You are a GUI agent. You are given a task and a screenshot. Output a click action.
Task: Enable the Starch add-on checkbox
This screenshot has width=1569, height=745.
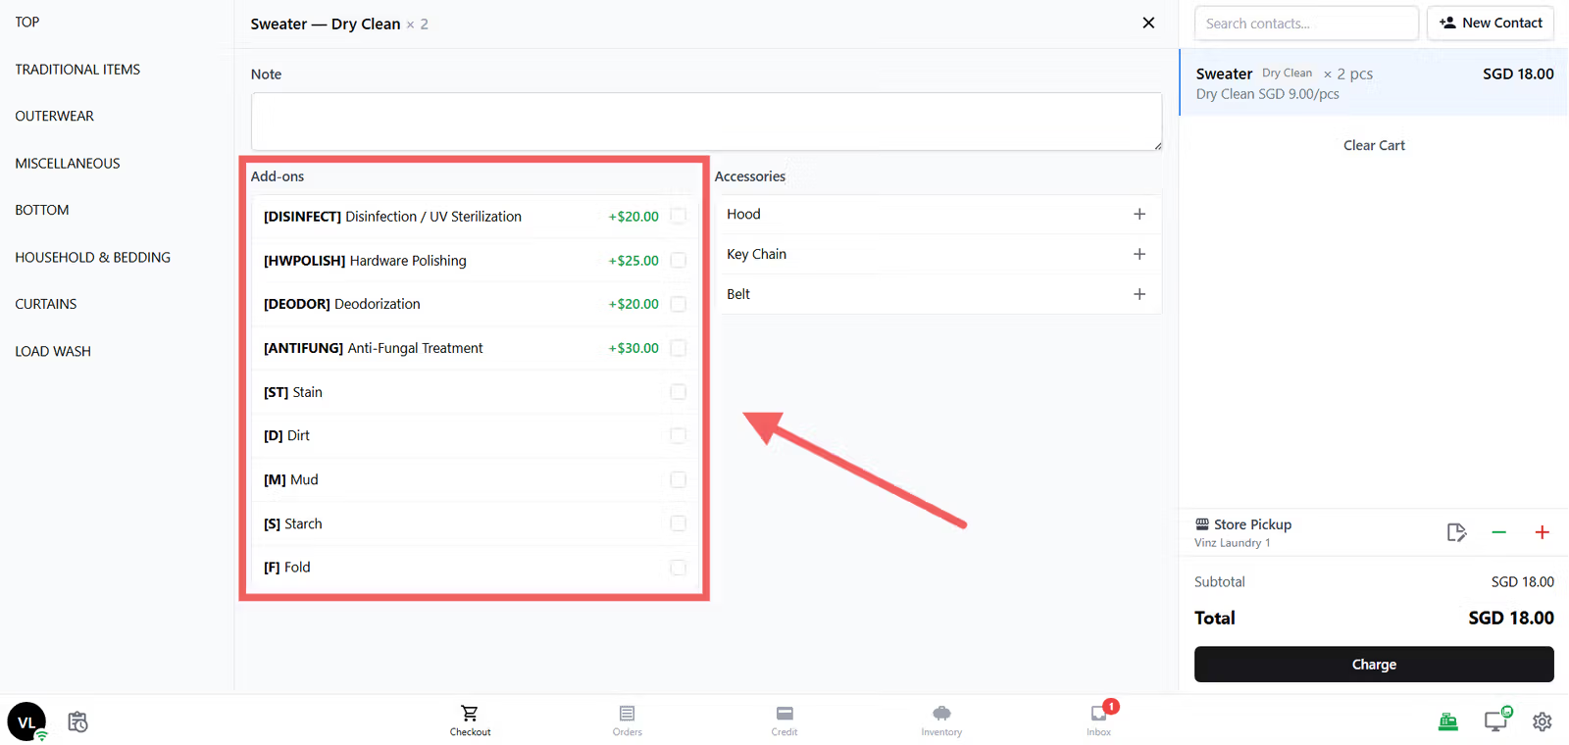(678, 523)
